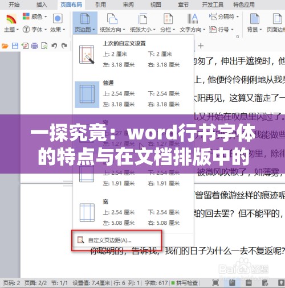Viewport: 285px width, 288px height.
Task: Click the 页码: 2 status entry
Action: (11, 283)
